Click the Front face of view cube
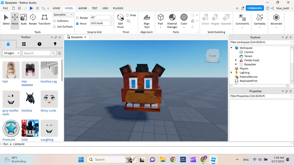The image size is (294, 165). [212, 56]
